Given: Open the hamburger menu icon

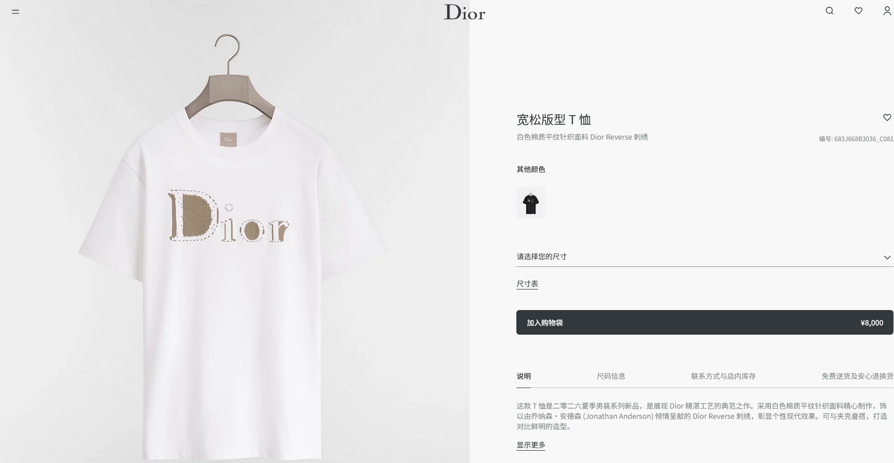Looking at the screenshot, I should point(15,11).
